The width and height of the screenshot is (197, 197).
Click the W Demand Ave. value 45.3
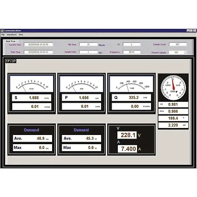tap(90, 138)
